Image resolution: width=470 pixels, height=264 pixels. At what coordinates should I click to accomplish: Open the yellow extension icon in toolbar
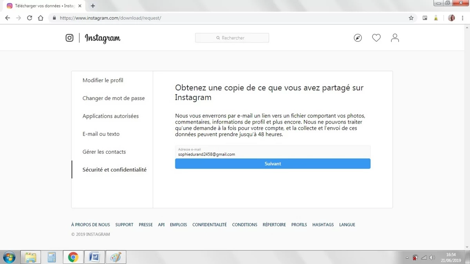click(x=436, y=18)
